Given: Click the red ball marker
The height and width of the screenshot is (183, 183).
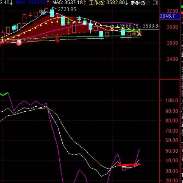Looking at the screenshot, I should [19, 43].
